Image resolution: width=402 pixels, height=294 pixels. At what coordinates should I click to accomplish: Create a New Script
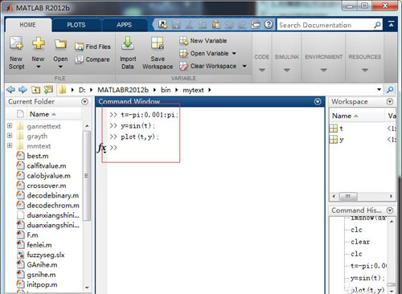click(16, 53)
